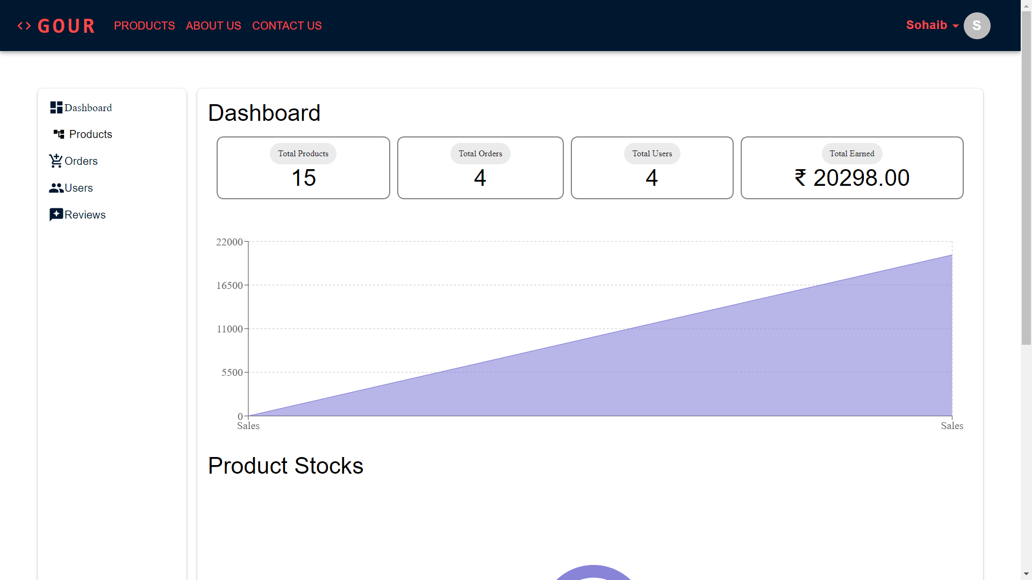The image size is (1032, 580).
Task: Click the Users people icon
Action: coord(56,188)
